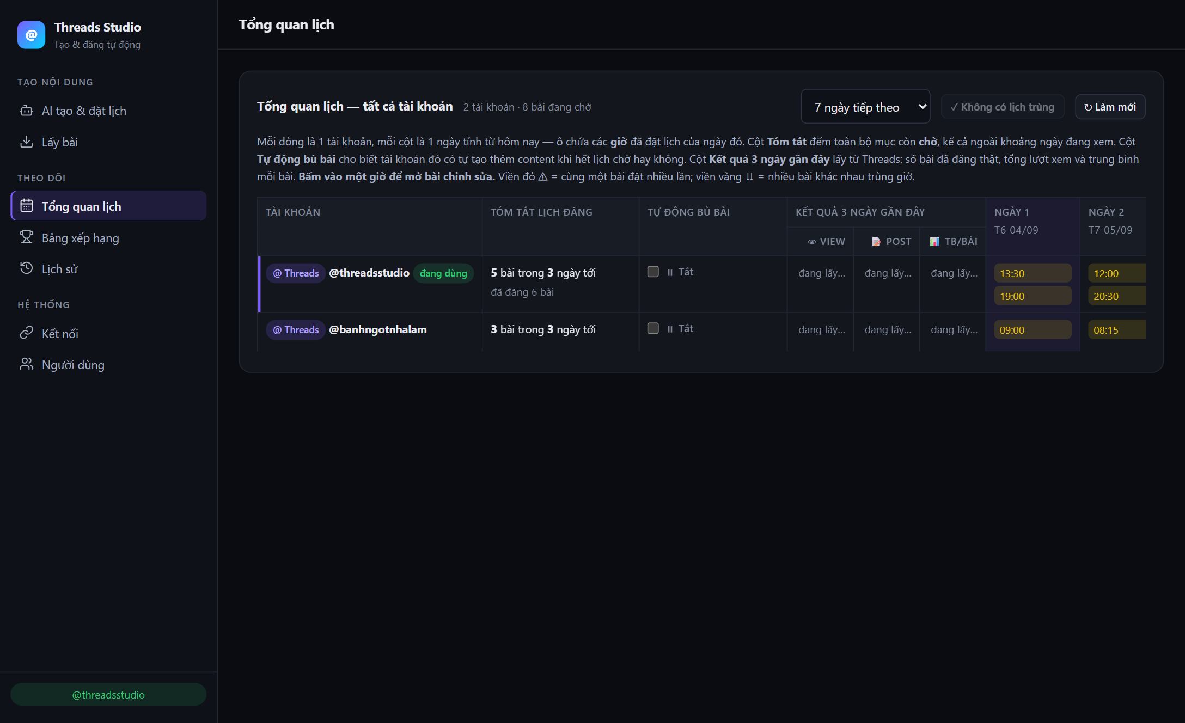This screenshot has height=723, width=1185.
Task: Click the @threadsstudio account pill at bottom
Action: (x=108, y=695)
